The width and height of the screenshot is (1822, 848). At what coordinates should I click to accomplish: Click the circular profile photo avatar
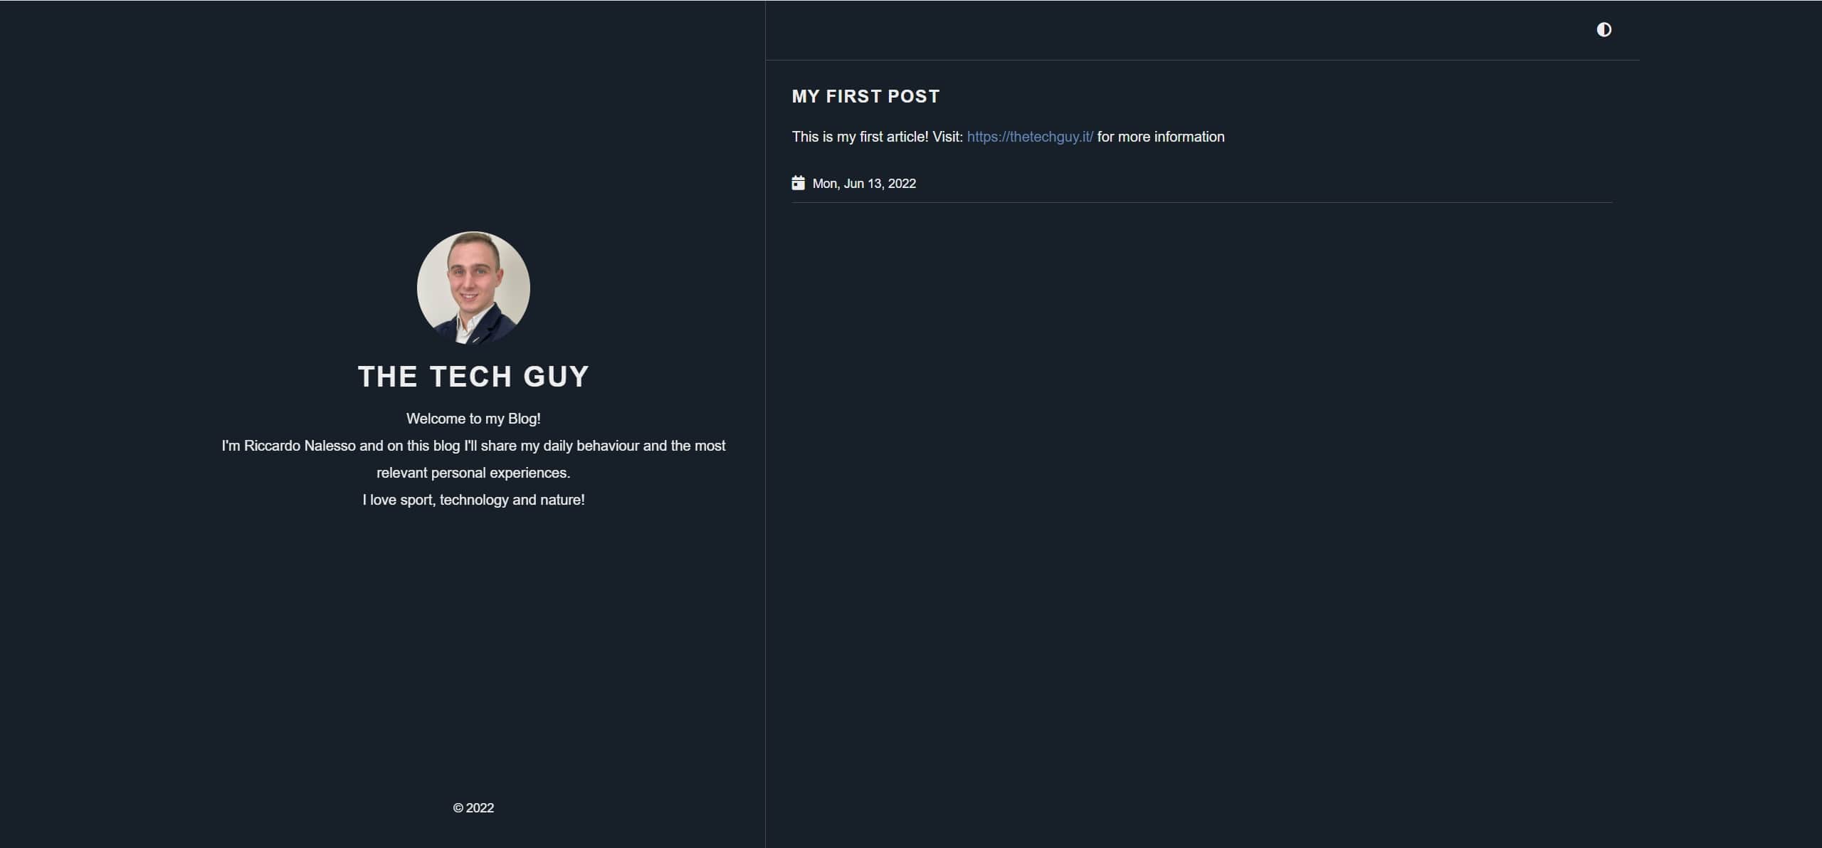tap(473, 288)
